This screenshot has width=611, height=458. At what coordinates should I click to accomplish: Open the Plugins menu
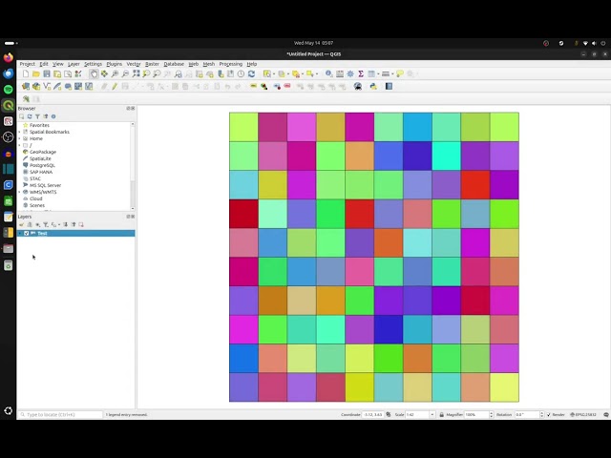tap(115, 64)
